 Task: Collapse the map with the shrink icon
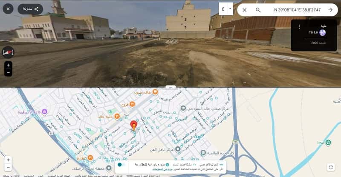click(x=331, y=167)
